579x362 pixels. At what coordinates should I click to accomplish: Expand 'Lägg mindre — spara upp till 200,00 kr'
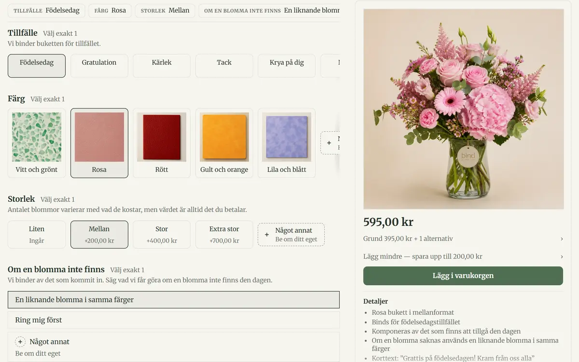(x=463, y=256)
